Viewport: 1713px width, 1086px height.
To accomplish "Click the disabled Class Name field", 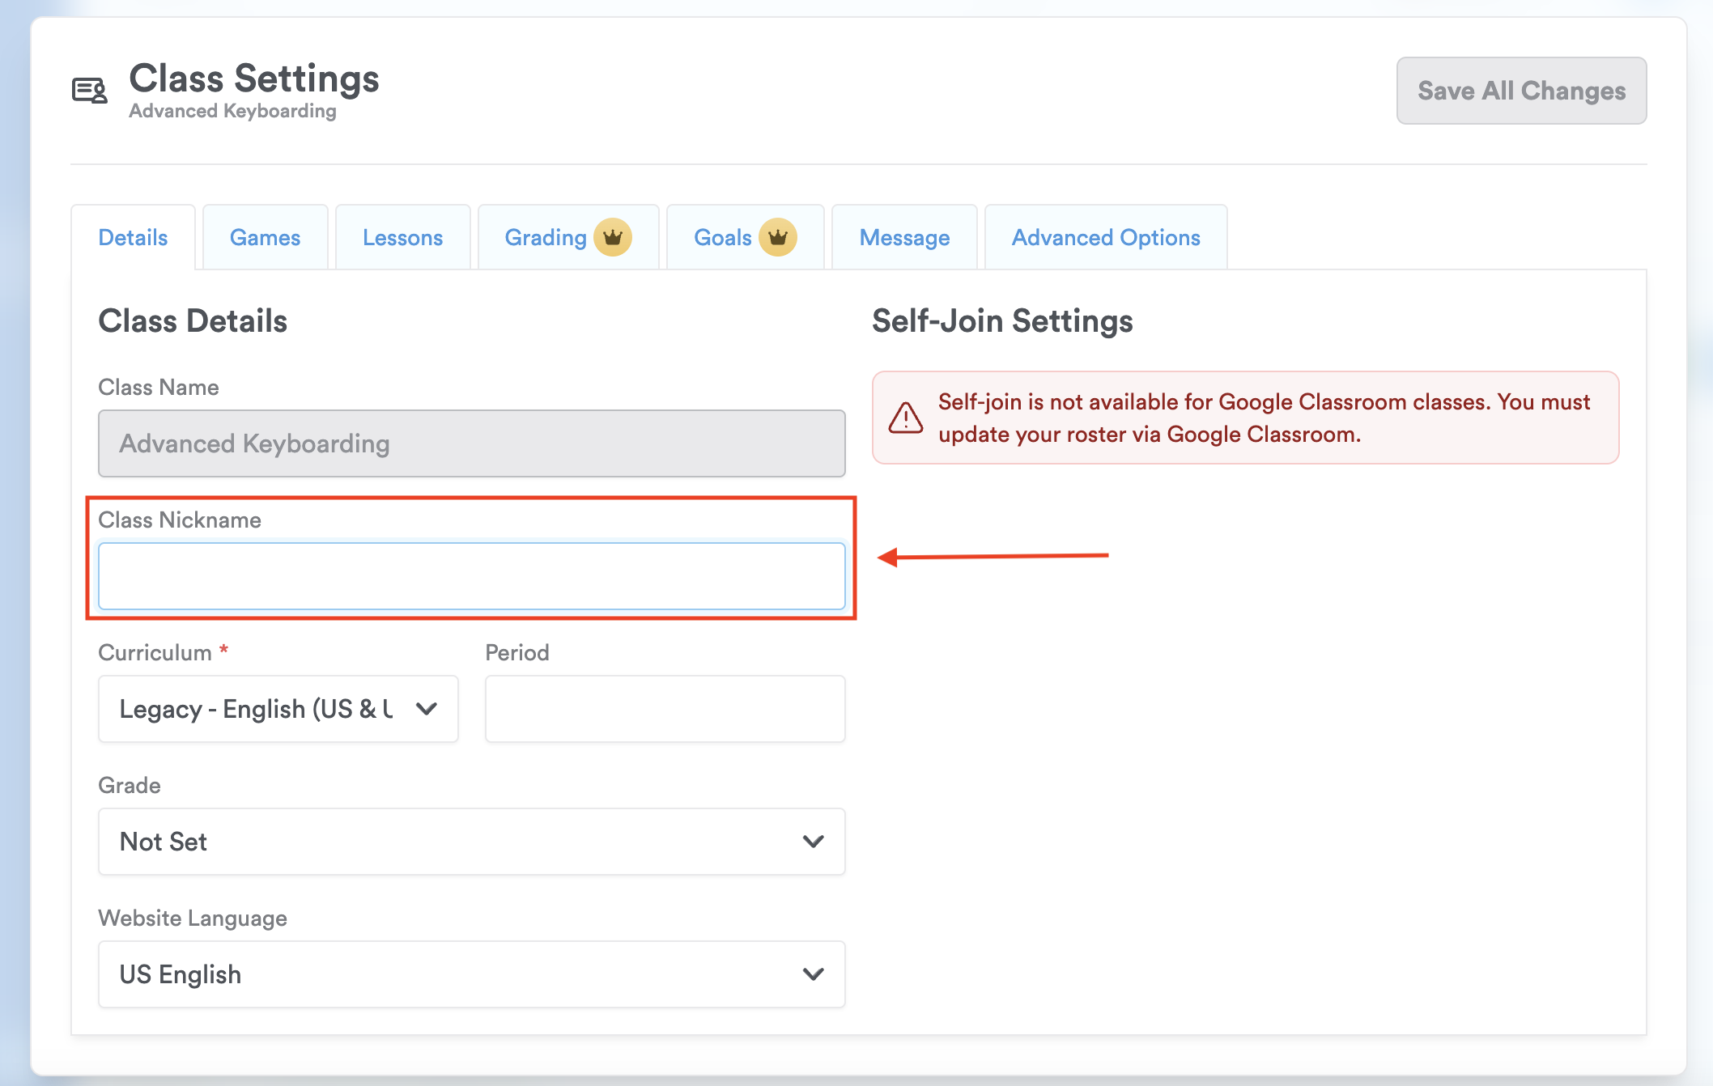I will coord(471,443).
